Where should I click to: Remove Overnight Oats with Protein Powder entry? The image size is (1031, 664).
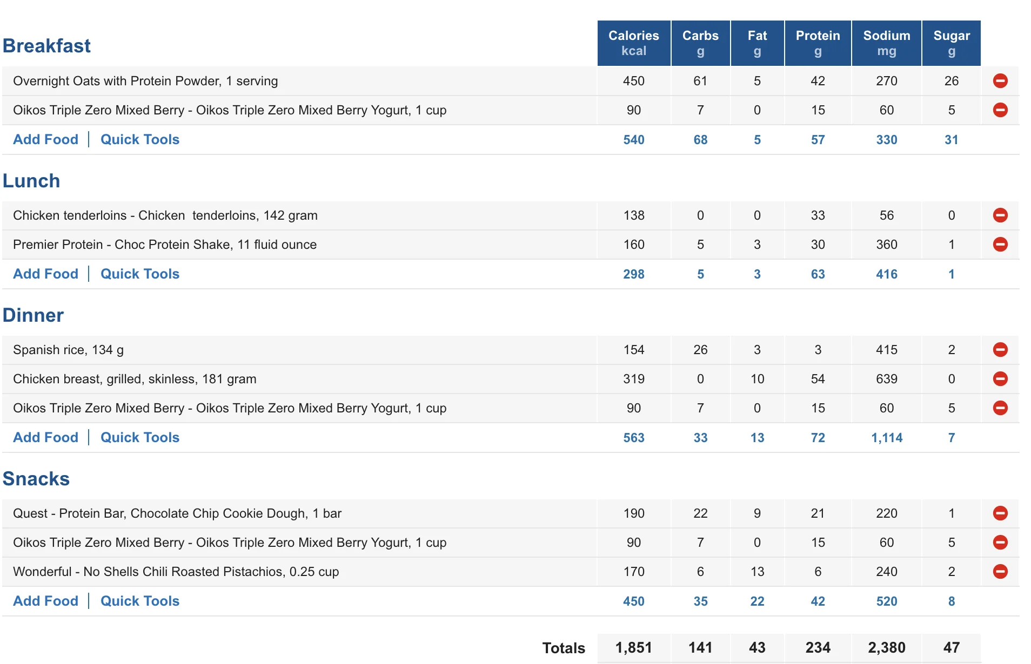pyautogui.click(x=1000, y=81)
